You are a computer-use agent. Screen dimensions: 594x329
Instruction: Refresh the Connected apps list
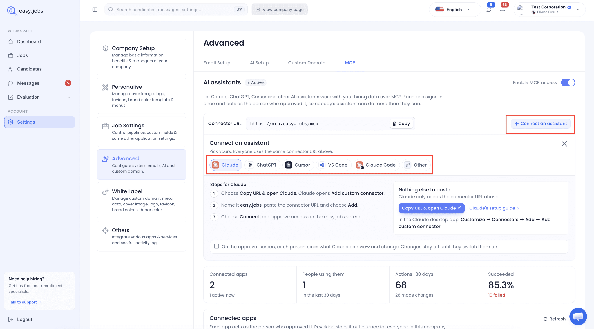[x=554, y=319]
